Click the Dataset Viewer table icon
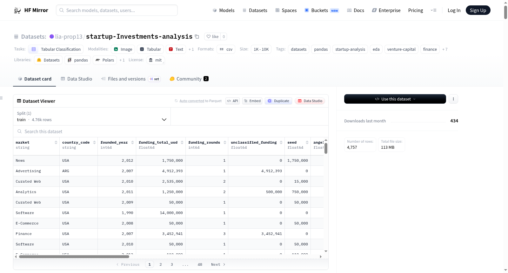The width and height of the screenshot is (508, 273). point(19,101)
